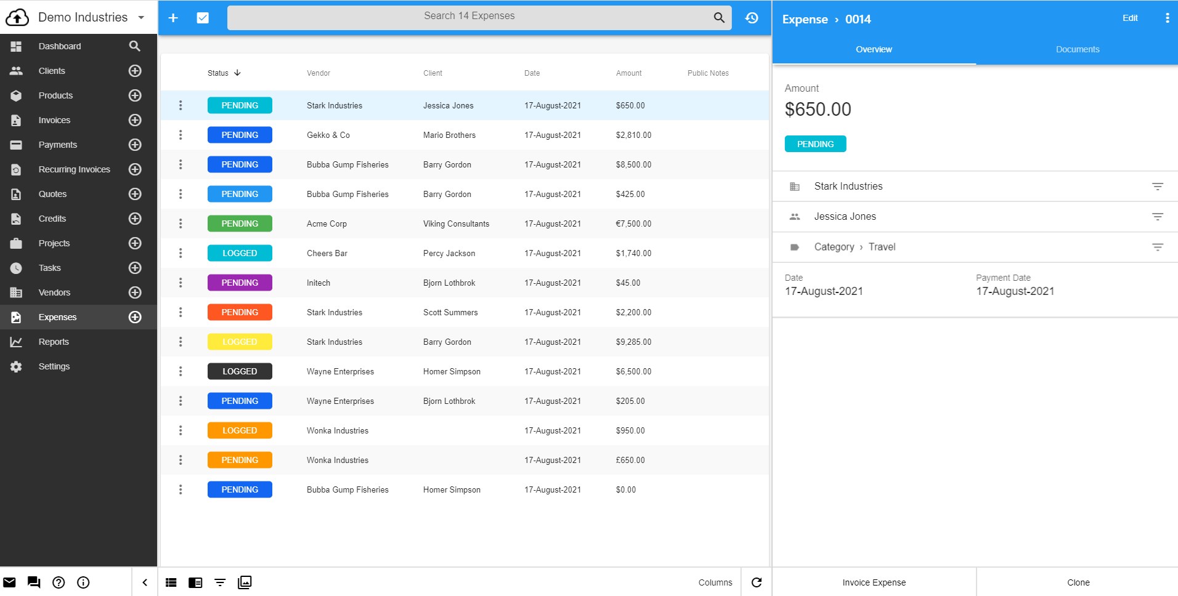Click inside the Search 14 Expenses field
Screen dimensions: 1178x596
click(469, 16)
